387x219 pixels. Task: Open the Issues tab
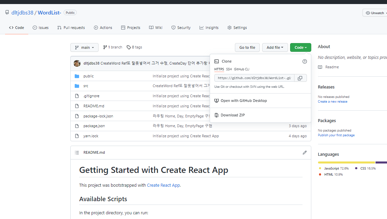(x=41, y=28)
